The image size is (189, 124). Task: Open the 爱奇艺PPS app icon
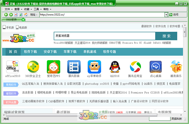(x=53, y=67)
